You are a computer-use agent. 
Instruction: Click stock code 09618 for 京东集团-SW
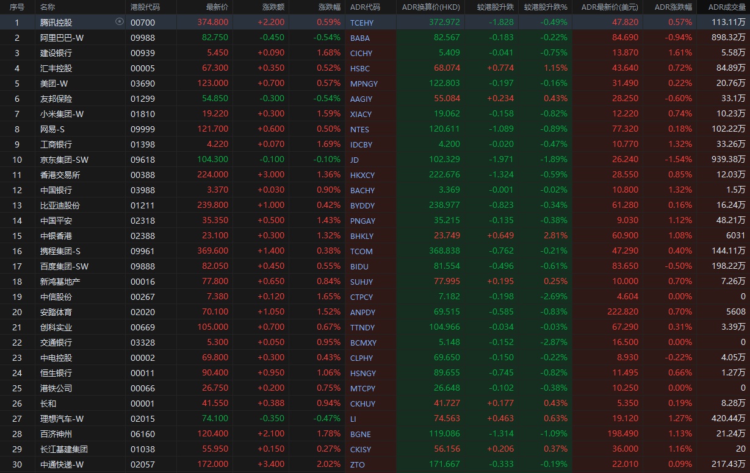[x=143, y=160]
